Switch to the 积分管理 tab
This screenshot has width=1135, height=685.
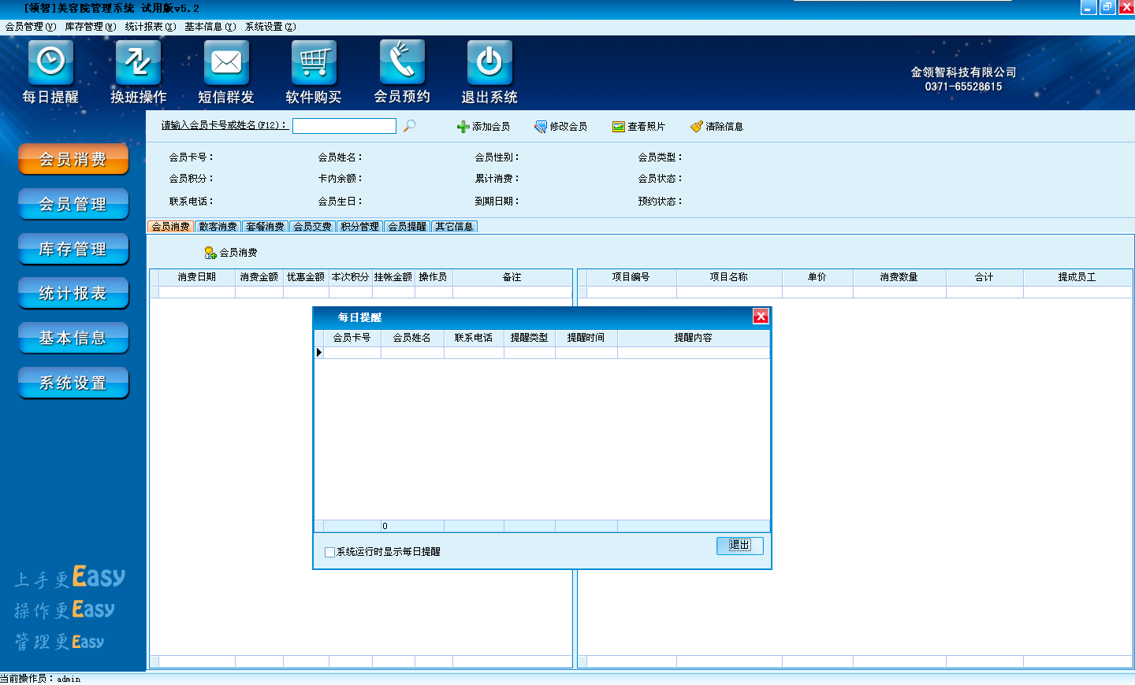360,227
